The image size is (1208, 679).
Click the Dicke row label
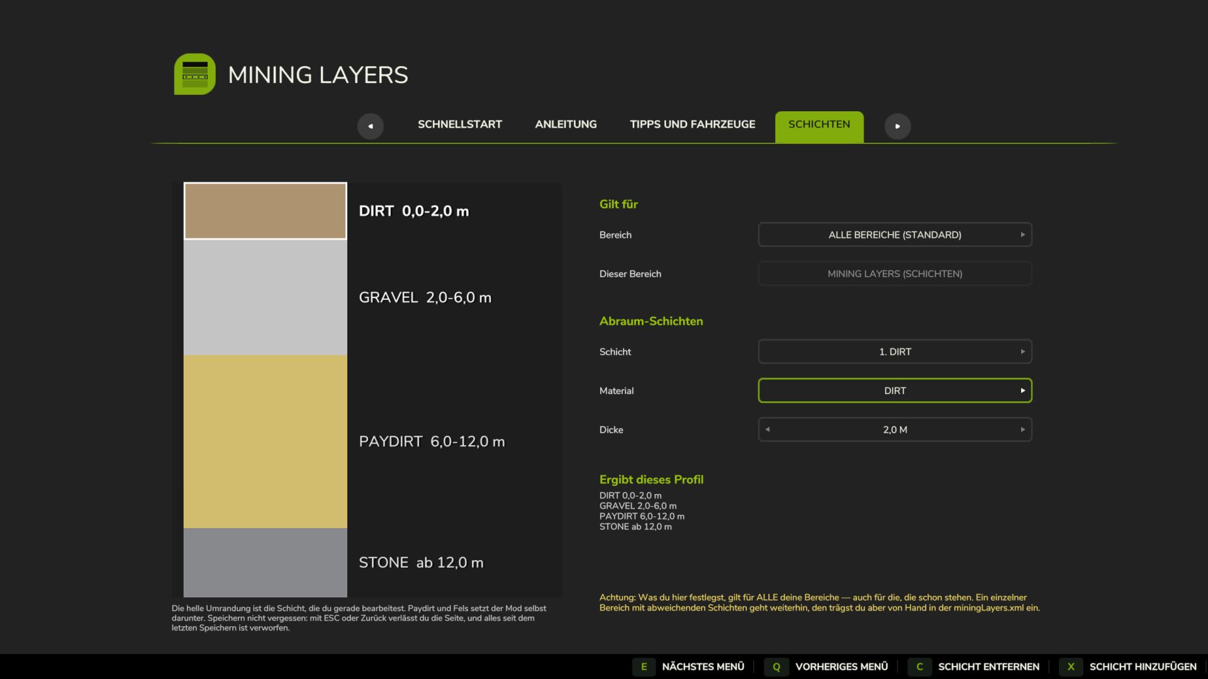point(611,429)
